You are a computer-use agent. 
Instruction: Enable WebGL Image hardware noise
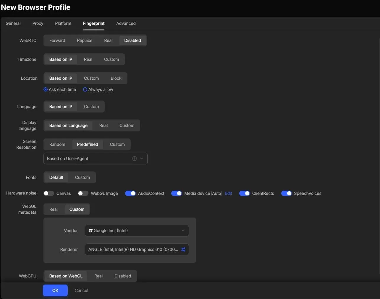pyautogui.click(x=83, y=193)
